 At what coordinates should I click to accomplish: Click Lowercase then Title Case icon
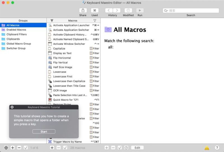point(50,86)
